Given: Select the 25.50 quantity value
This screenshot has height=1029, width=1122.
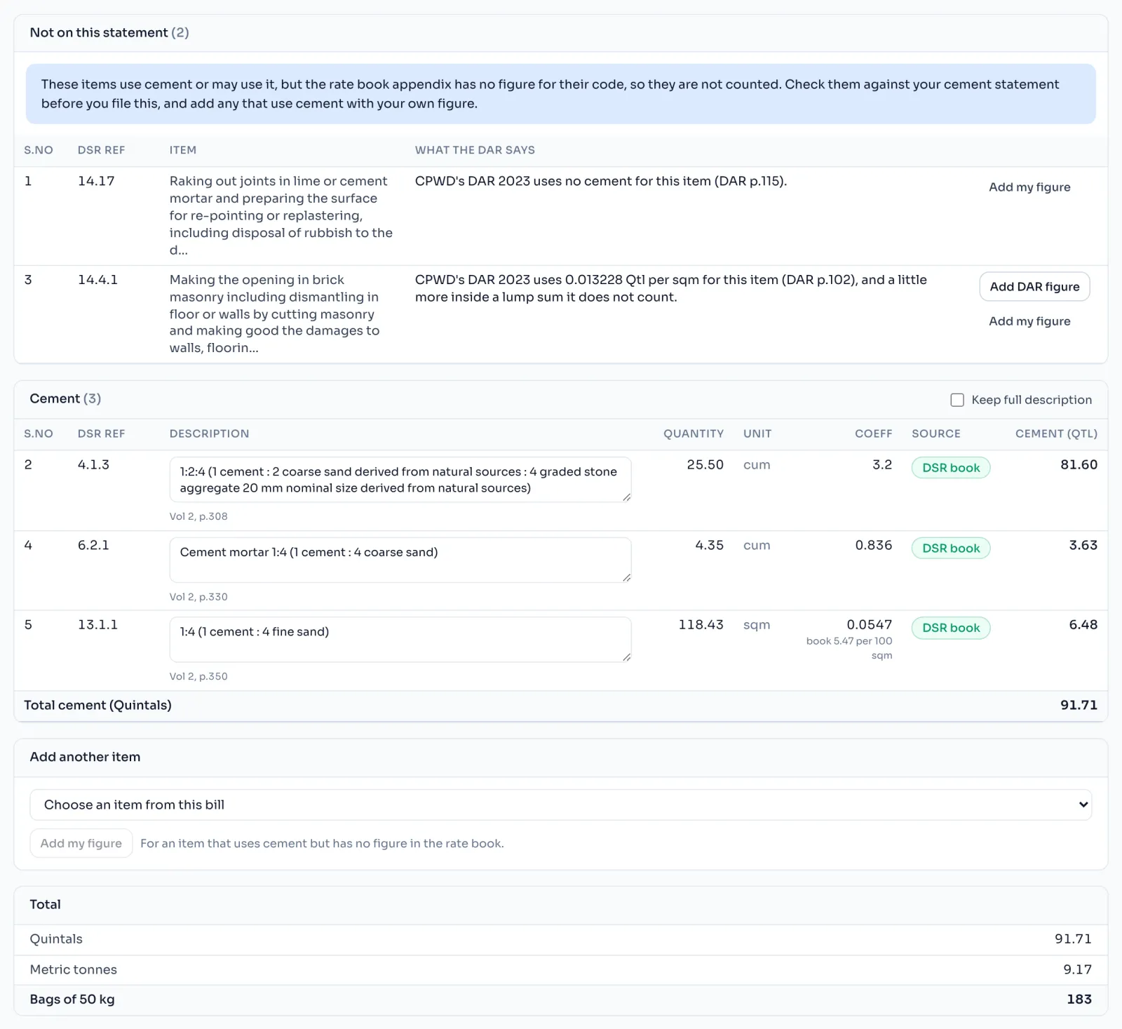Looking at the screenshot, I should (x=705, y=464).
